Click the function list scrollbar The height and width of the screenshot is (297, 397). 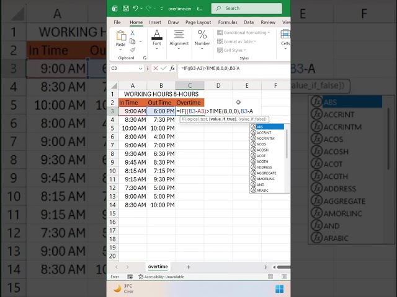click(x=287, y=144)
